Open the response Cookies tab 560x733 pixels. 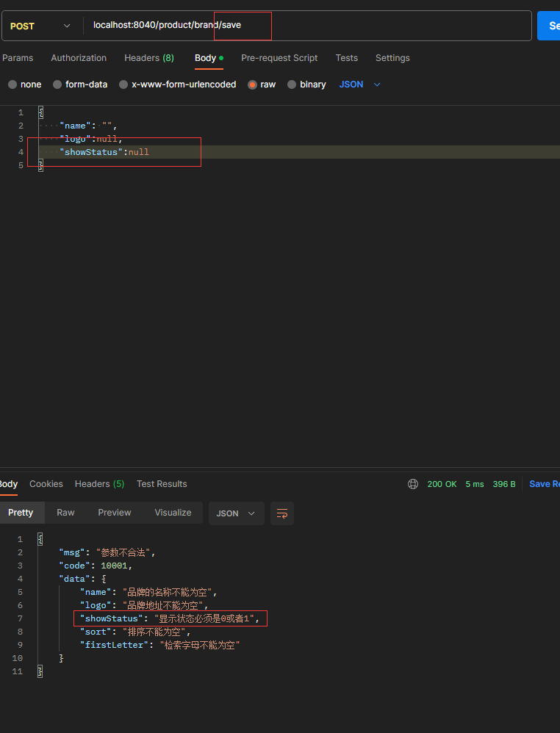46,484
